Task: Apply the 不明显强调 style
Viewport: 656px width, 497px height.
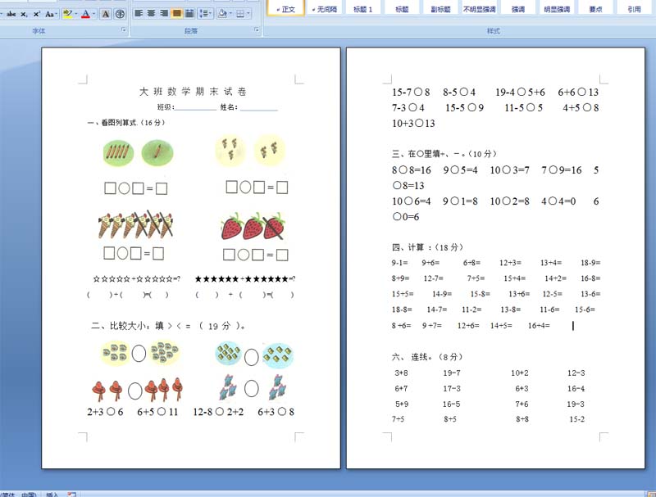Action: pos(479,8)
